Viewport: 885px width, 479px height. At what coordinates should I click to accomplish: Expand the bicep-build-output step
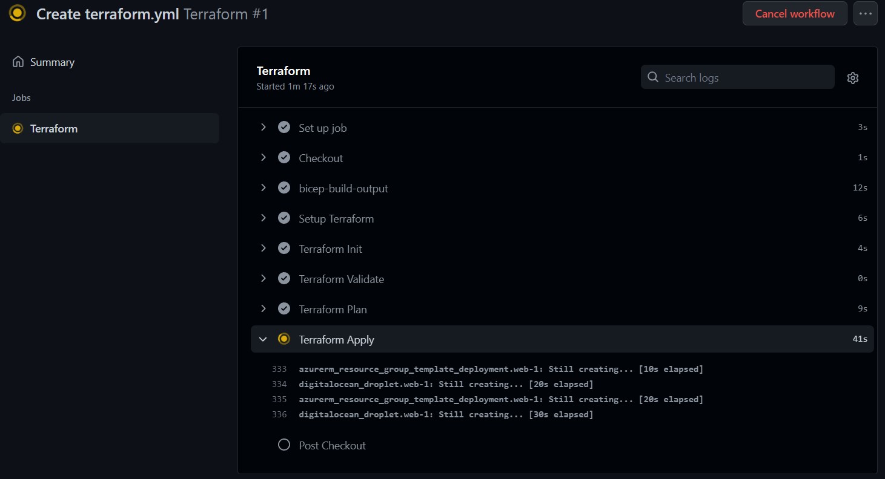point(263,188)
